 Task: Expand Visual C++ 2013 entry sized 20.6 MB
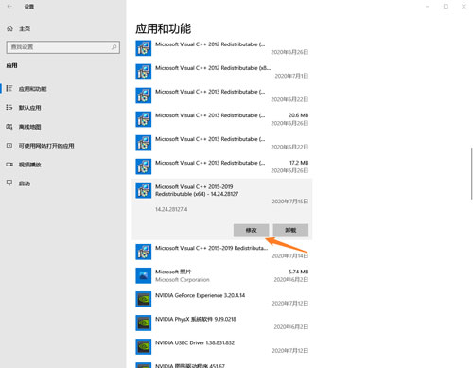pos(222,119)
